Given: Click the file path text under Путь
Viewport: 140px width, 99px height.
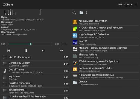Looking at the screenshot, I should point(22,20).
